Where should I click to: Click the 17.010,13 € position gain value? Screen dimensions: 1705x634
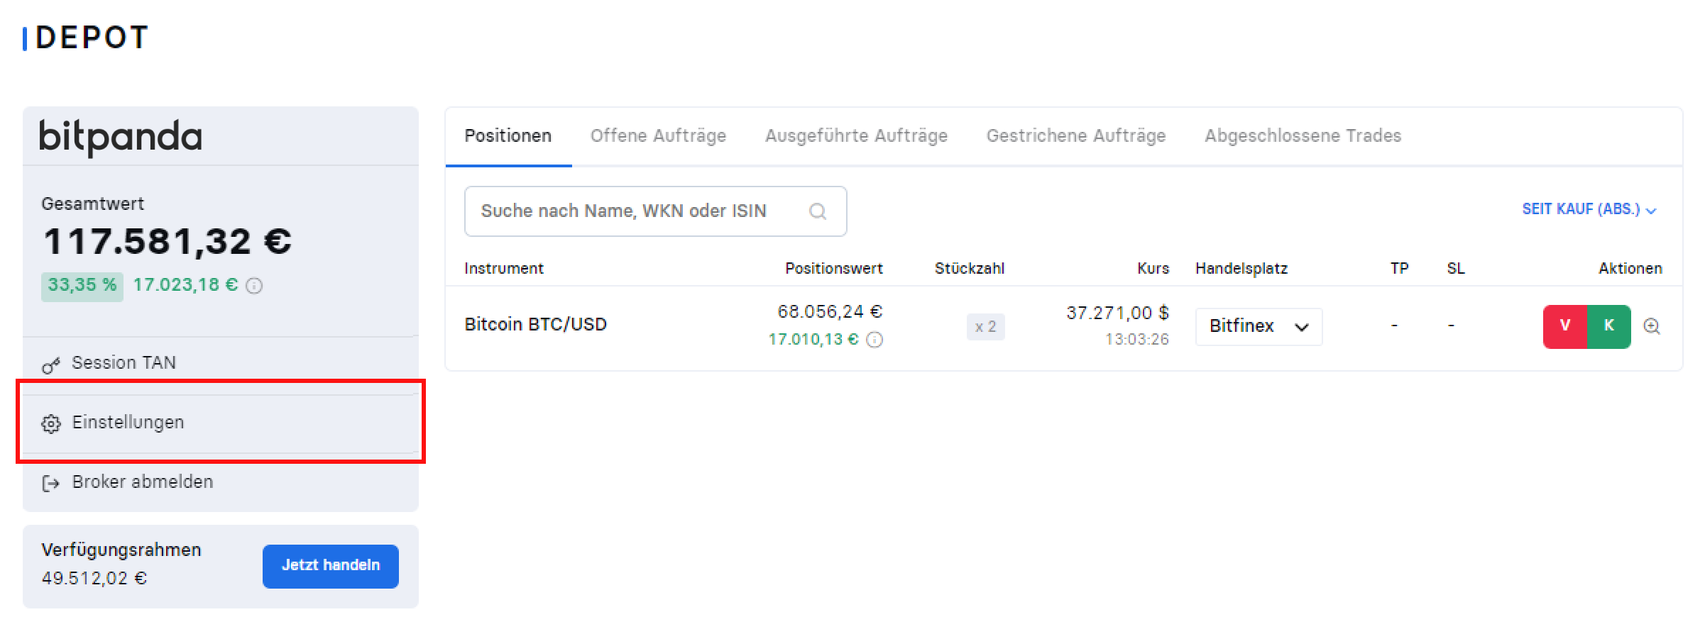click(x=813, y=340)
